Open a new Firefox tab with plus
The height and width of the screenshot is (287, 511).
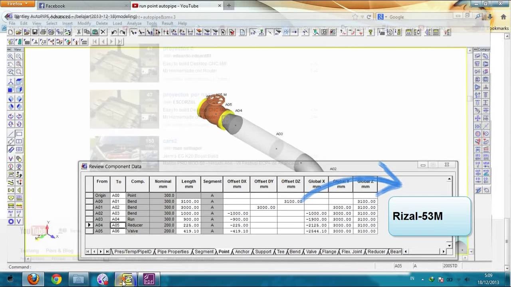pyautogui.click(x=229, y=6)
